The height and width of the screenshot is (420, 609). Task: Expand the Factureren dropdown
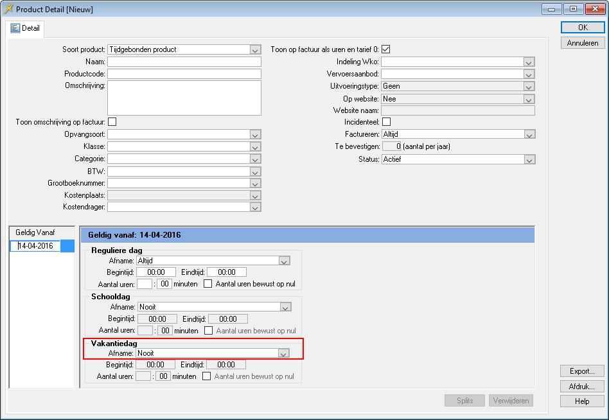pyautogui.click(x=529, y=135)
